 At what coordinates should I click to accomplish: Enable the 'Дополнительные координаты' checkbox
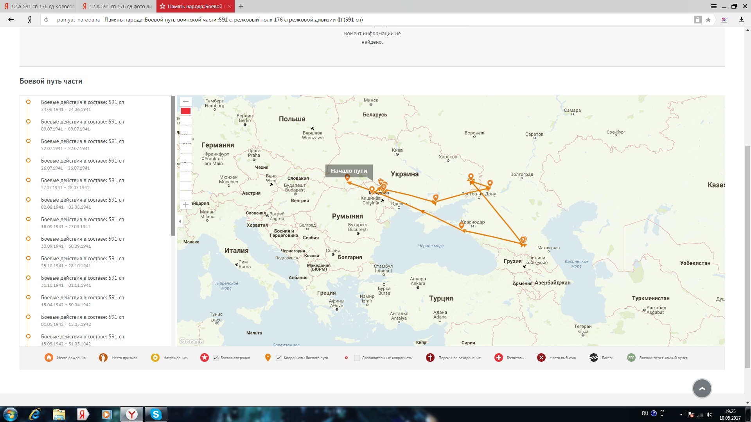[x=357, y=358]
